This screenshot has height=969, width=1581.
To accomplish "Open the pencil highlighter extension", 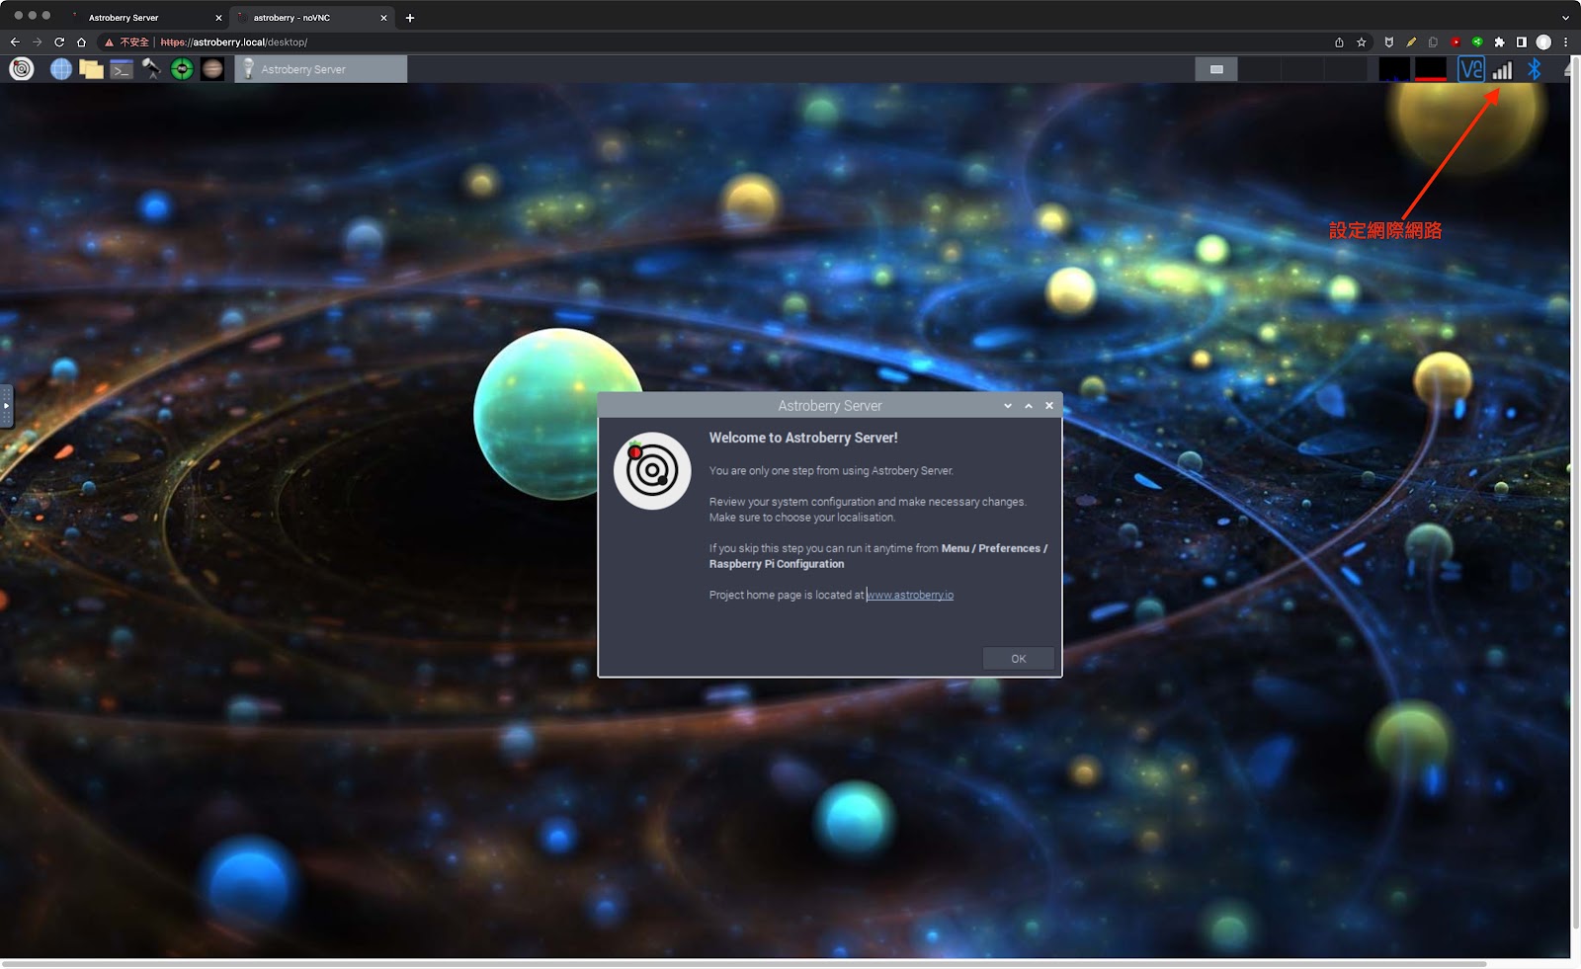I will 1411,42.
